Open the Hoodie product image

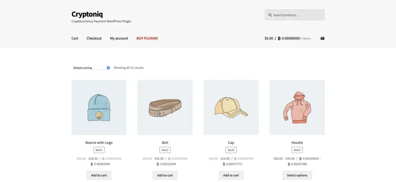(297, 107)
